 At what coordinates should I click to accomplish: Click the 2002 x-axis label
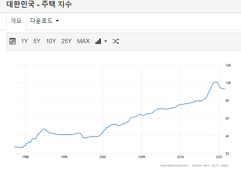point(103,157)
